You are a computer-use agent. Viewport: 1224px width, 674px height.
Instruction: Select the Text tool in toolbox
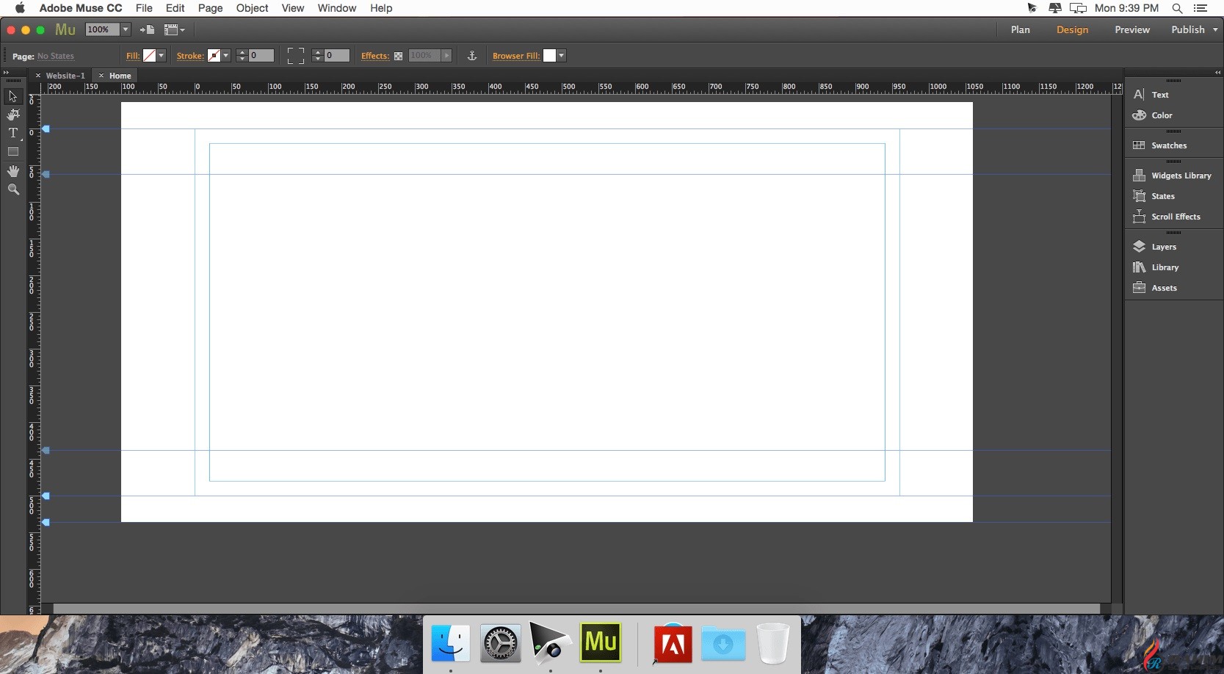pos(12,133)
